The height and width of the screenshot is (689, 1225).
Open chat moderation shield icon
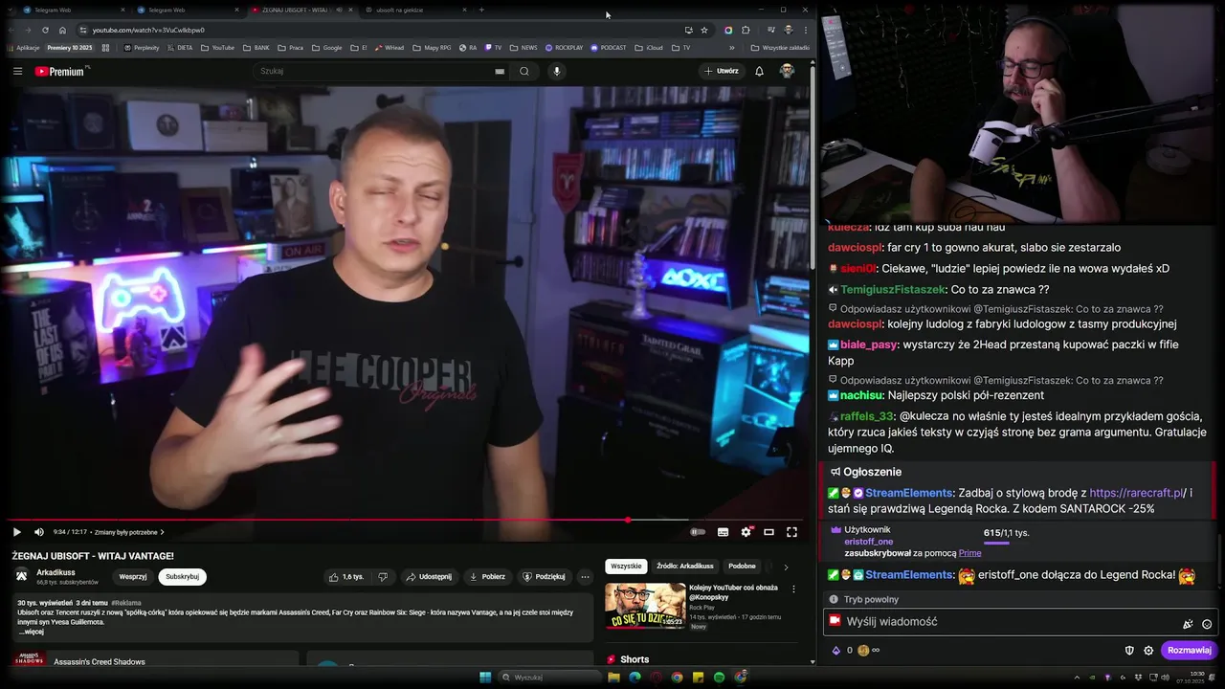(x=1129, y=651)
